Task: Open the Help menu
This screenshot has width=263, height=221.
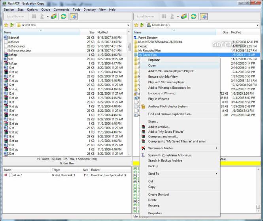Action: click(x=112, y=10)
